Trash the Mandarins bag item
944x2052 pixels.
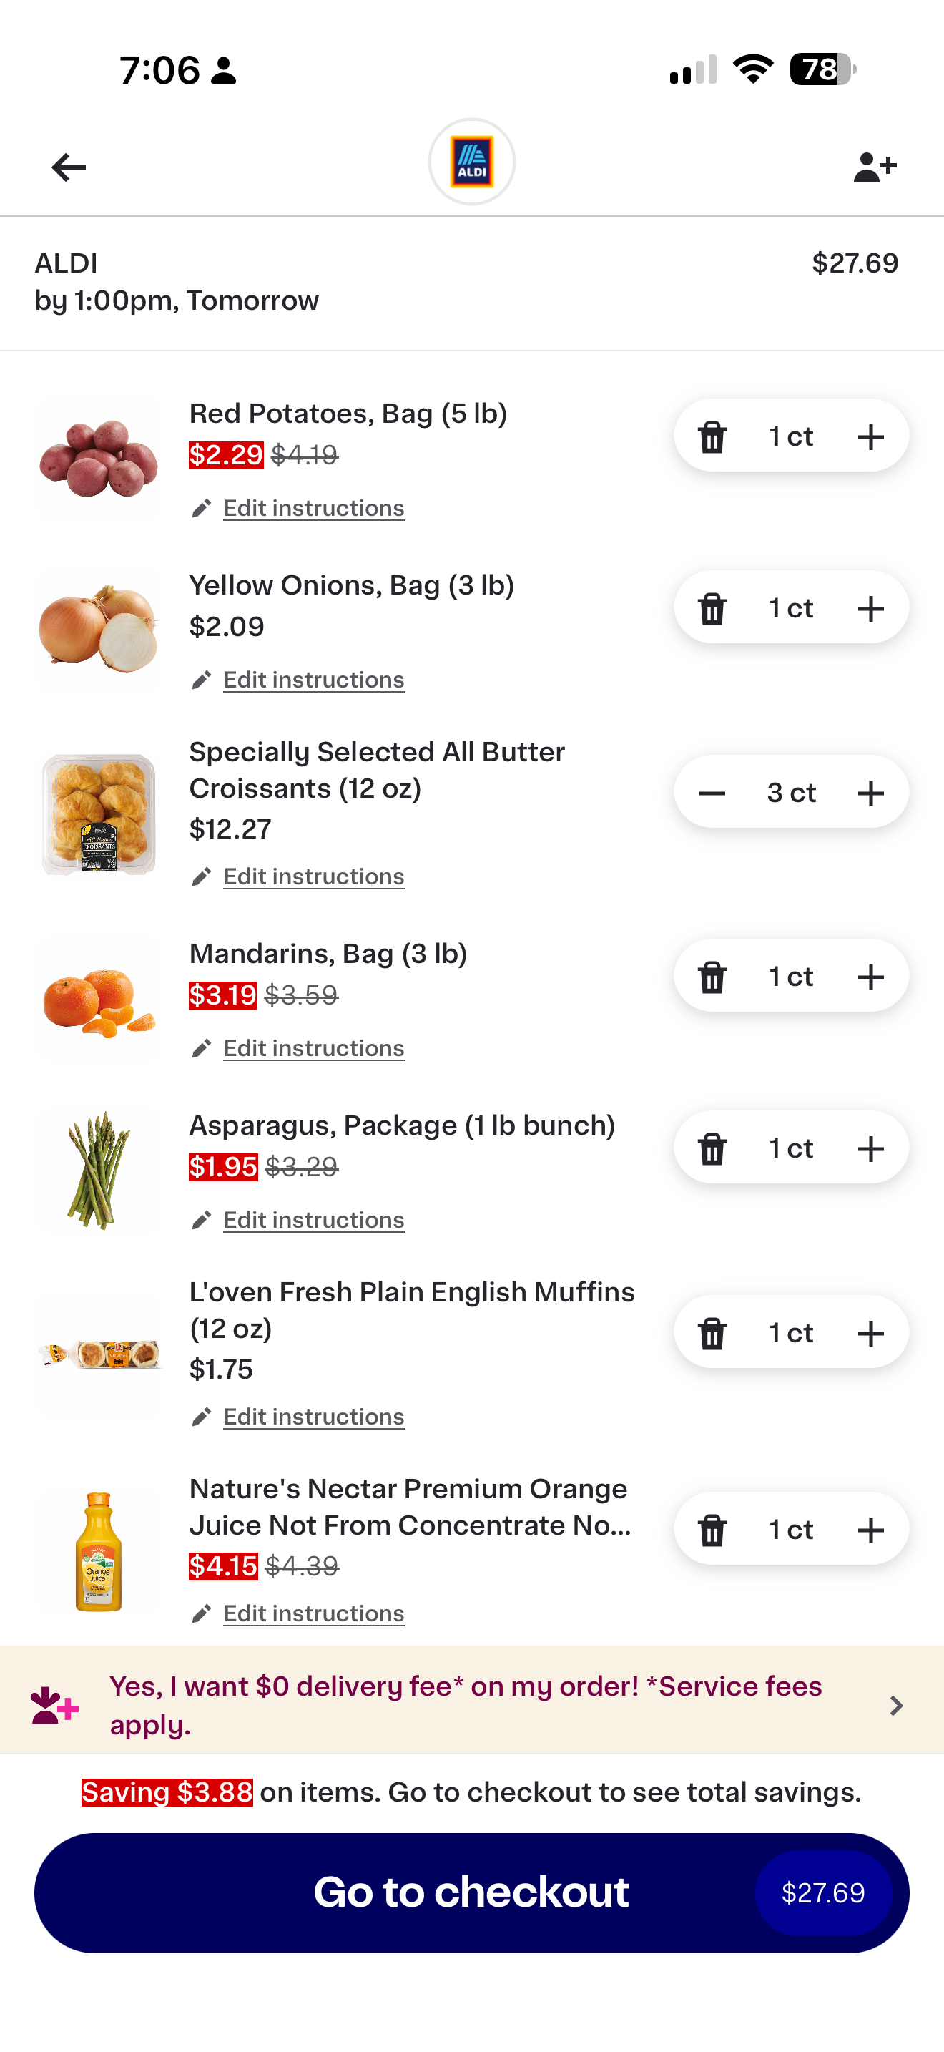[712, 977]
